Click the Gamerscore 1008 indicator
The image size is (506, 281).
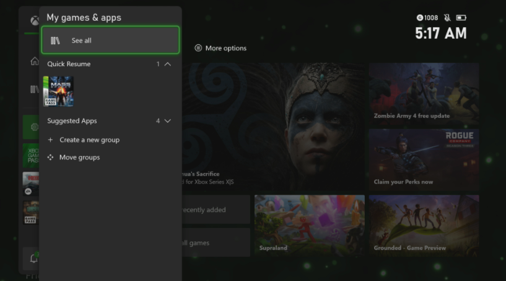pos(427,18)
